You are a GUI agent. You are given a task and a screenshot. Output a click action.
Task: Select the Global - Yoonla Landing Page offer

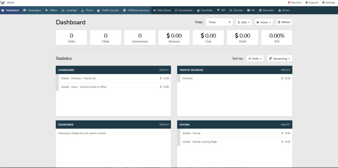(200, 142)
